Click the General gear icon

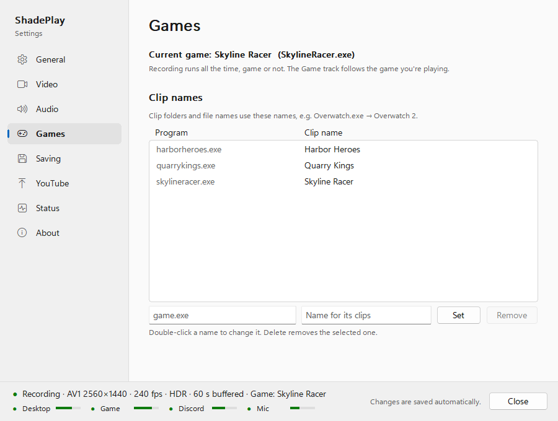pyautogui.click(x=22, y=59)
